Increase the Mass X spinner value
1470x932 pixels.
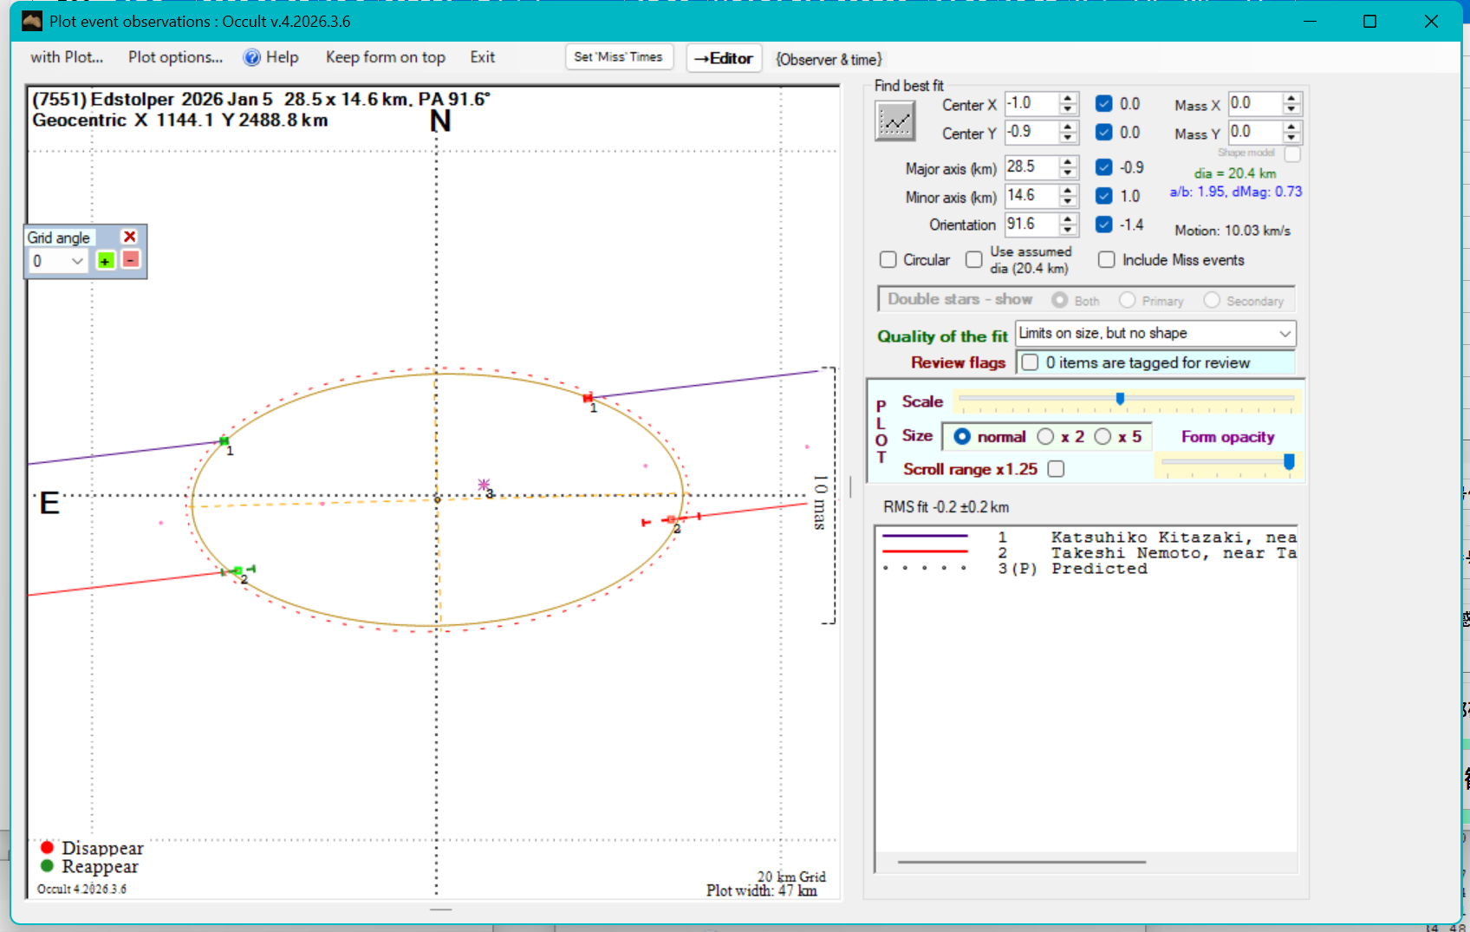click(x=1291, y=99)
